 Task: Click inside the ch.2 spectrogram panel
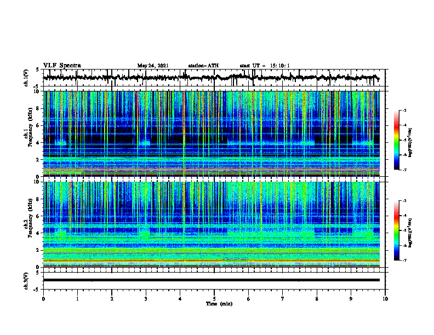pyautogui.click(x=211, y=224)
